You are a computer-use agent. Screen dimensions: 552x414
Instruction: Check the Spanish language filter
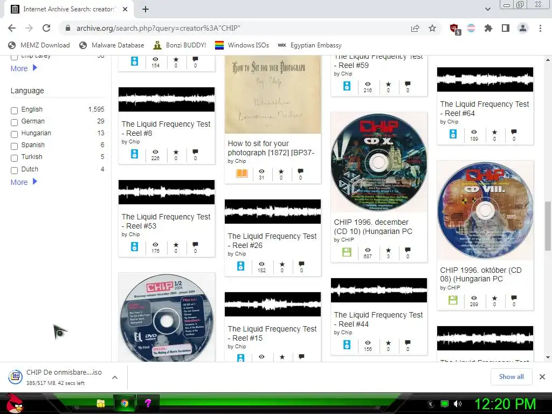tap(14, 146)
